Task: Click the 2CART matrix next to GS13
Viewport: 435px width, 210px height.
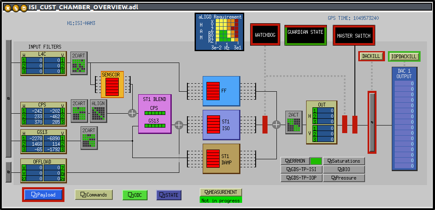Action: tap(89, 138)
